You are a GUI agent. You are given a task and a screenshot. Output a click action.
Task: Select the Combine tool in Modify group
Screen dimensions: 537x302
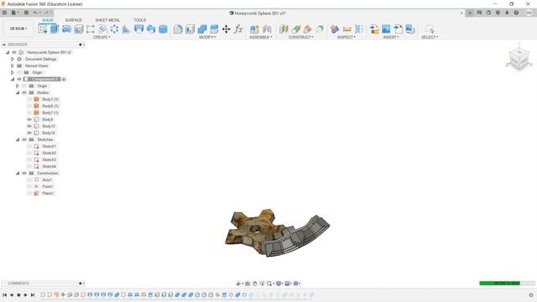pyautogui.click(x=202, y=29)
